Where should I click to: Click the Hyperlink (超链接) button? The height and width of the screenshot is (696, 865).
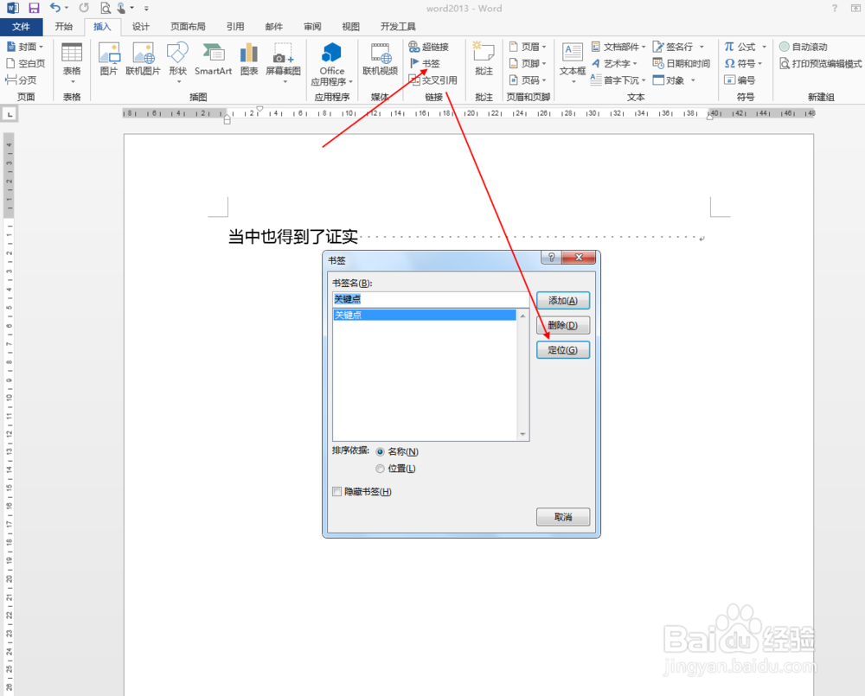pyautogui.click(x=429, y=47)
